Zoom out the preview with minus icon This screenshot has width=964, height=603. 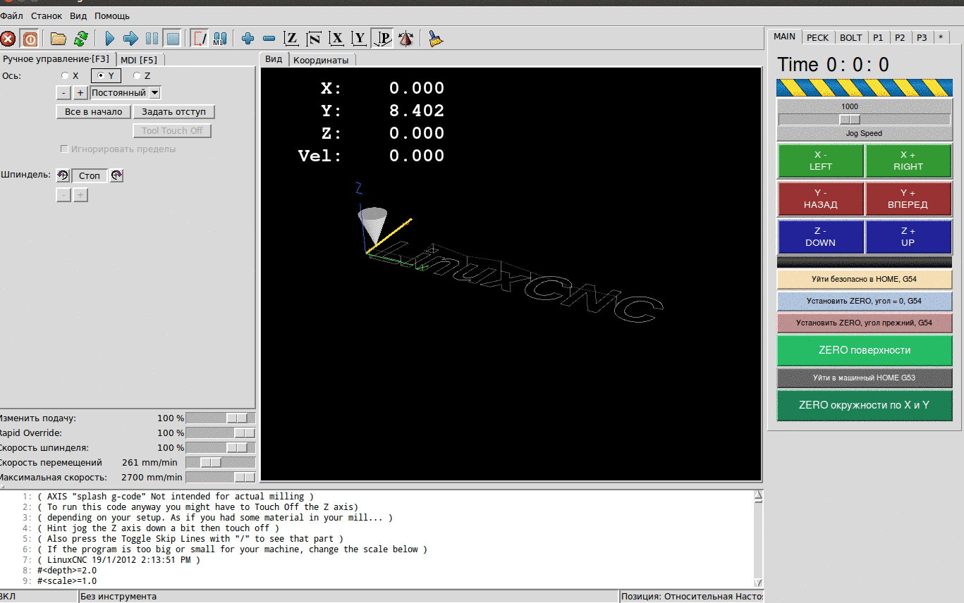point(269,39)
